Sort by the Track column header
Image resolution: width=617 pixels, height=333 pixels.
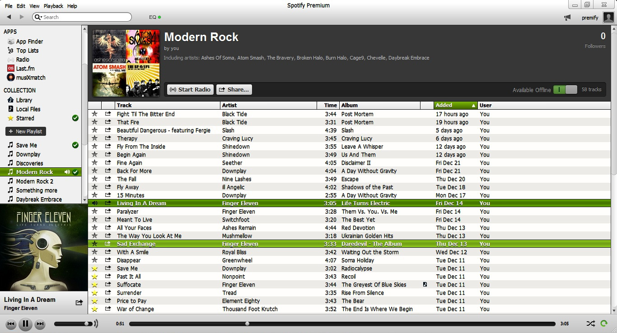coord(167,105)
